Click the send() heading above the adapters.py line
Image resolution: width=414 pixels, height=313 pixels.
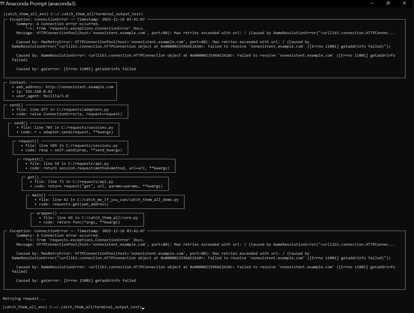click(16, 105)
